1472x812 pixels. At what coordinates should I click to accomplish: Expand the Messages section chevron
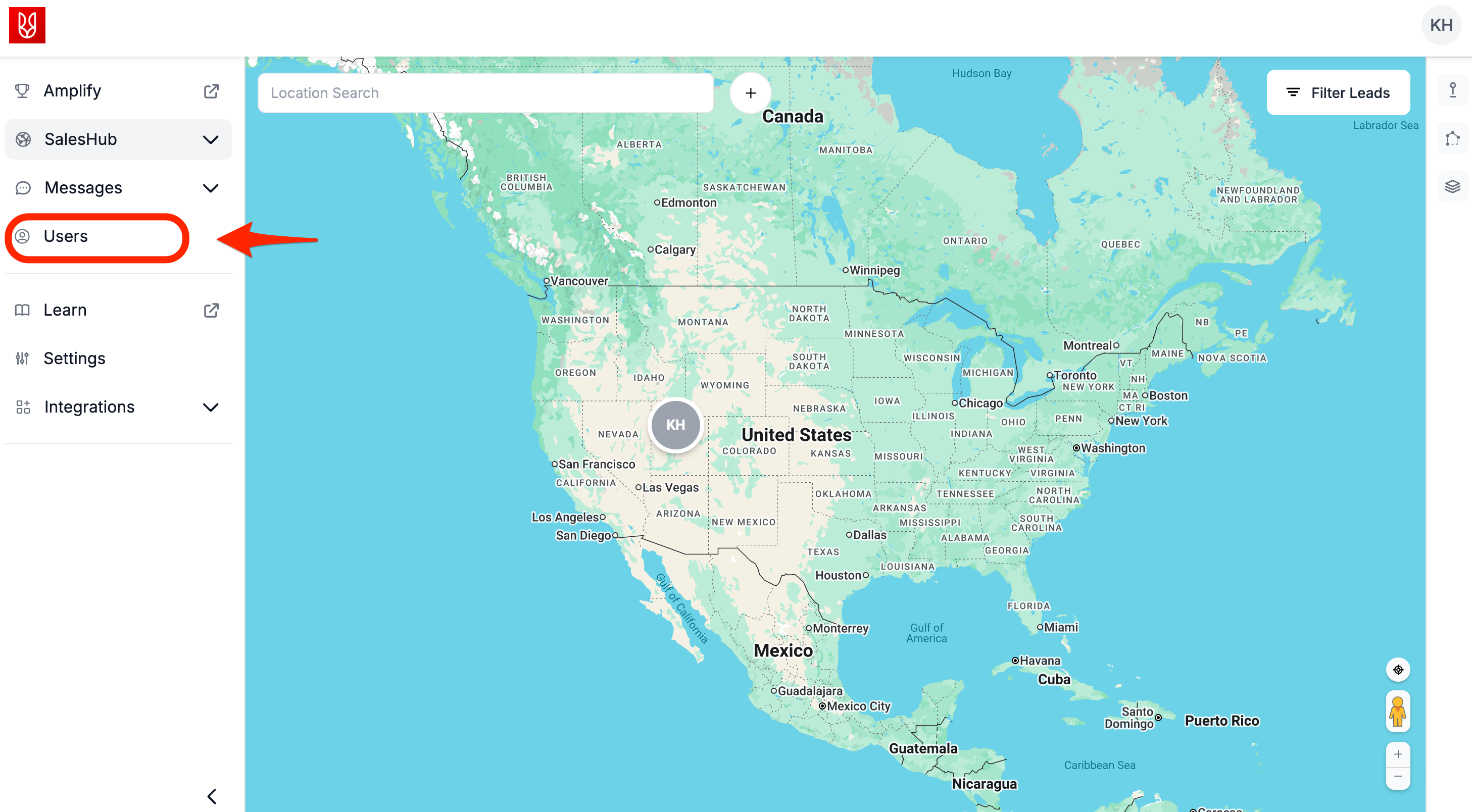[x=211, y=188]
